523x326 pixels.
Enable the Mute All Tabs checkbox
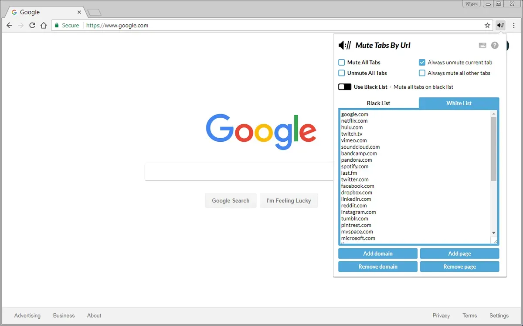[x=342, y=63]
